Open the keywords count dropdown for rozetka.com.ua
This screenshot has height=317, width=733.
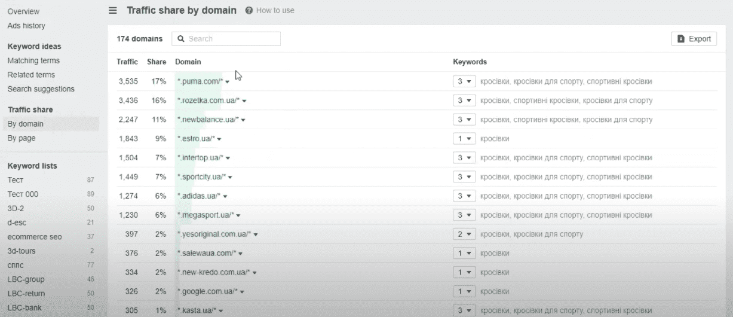[464, 100]
